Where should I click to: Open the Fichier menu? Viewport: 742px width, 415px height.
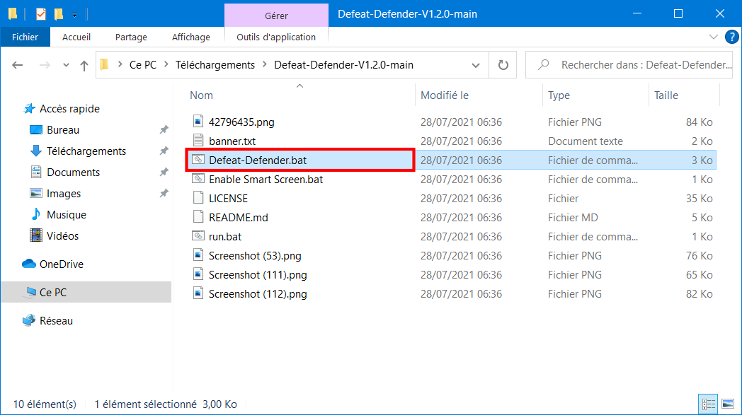[25, 37]
